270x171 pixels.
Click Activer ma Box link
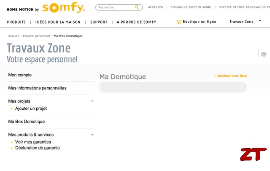(232, 76)
